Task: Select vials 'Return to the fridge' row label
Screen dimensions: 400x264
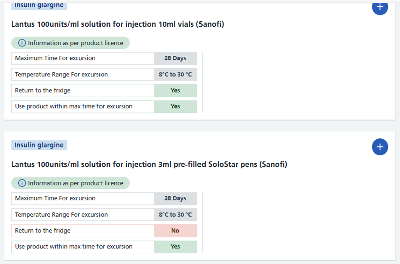Action: tap(43, 90)
